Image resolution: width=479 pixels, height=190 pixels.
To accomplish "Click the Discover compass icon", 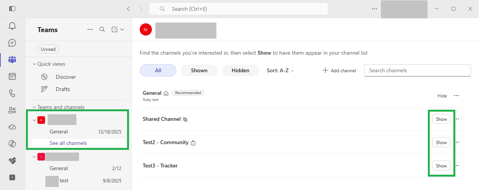I will coord(44,77).
